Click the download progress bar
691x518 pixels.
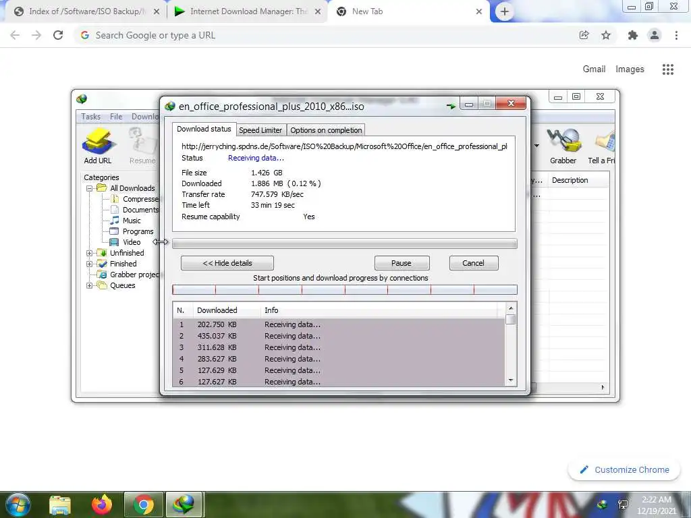coord(345,243)
